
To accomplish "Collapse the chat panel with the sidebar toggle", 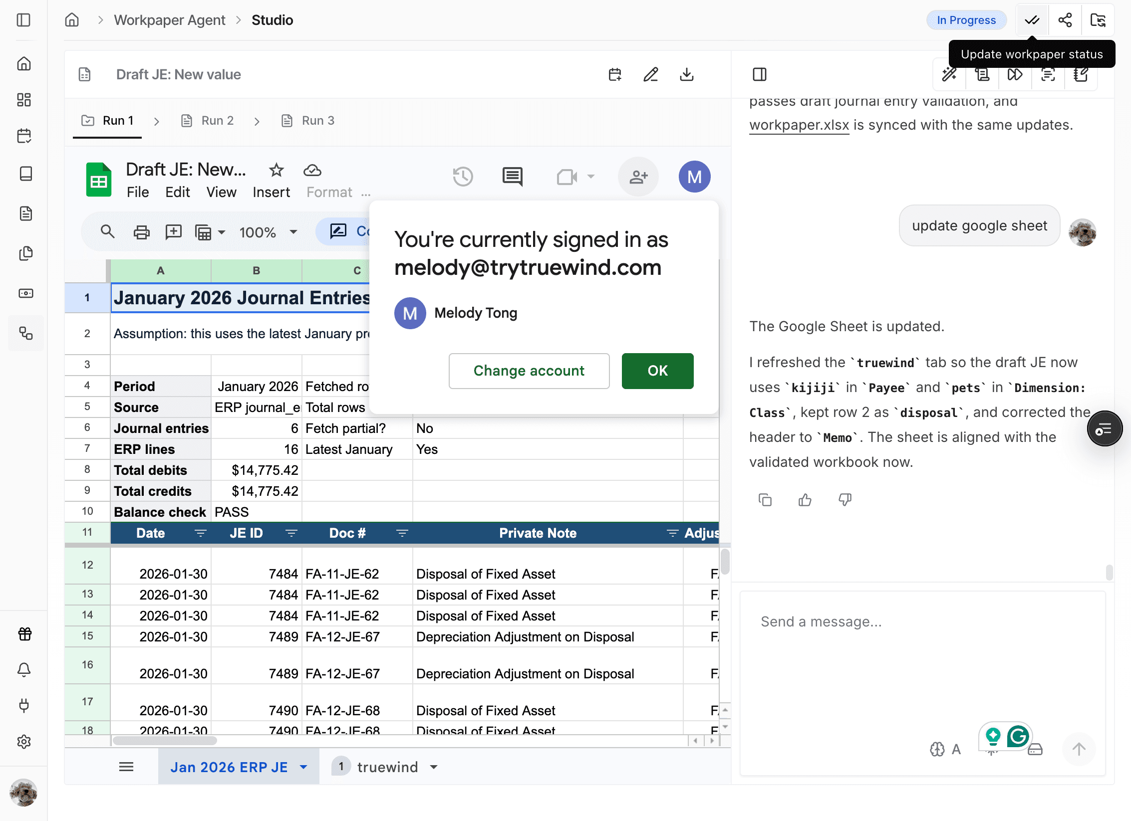I will [760, 75].
